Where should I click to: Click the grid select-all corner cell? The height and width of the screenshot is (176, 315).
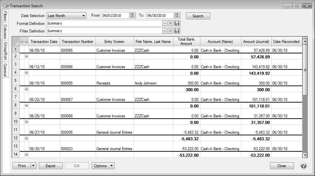tap(15, 42)
